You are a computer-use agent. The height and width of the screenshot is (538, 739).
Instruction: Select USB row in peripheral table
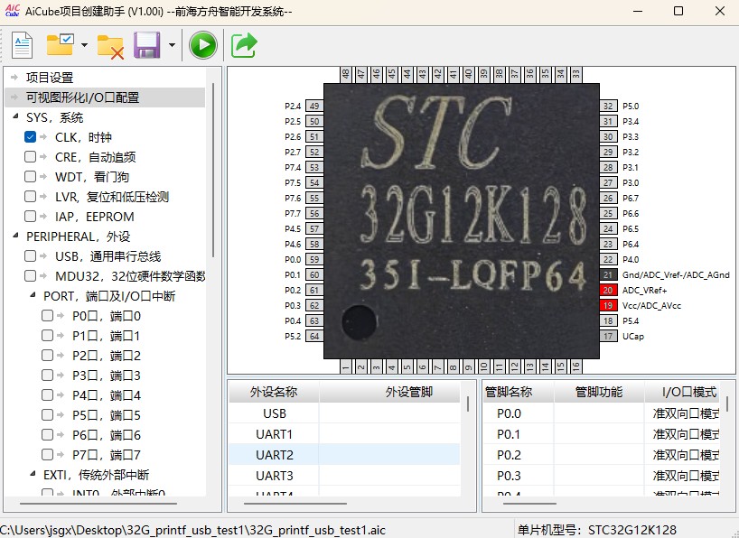(344, 413)
